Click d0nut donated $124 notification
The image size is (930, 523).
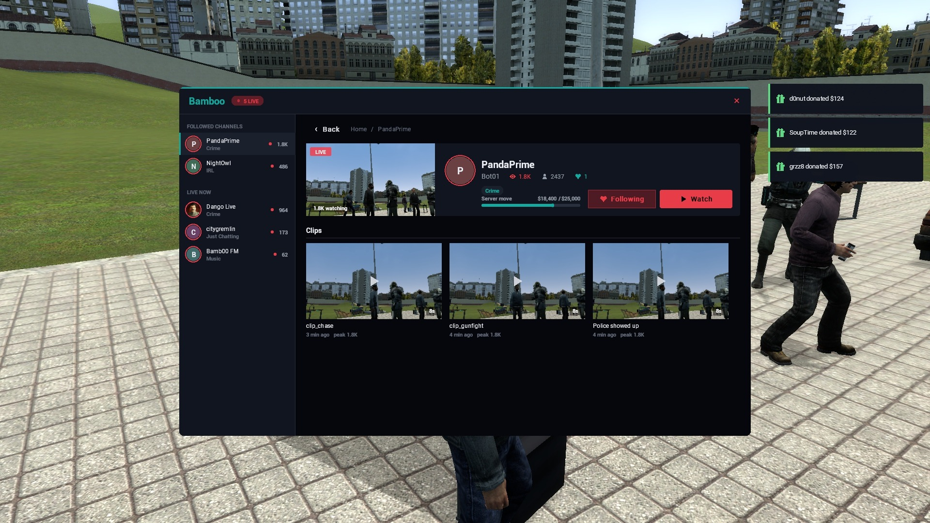(x=846, y=99)
